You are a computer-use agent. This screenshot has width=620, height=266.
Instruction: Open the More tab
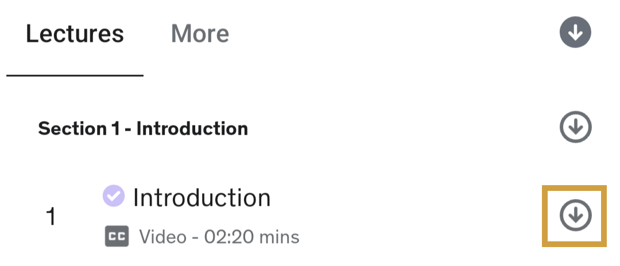tap(200, 34)
